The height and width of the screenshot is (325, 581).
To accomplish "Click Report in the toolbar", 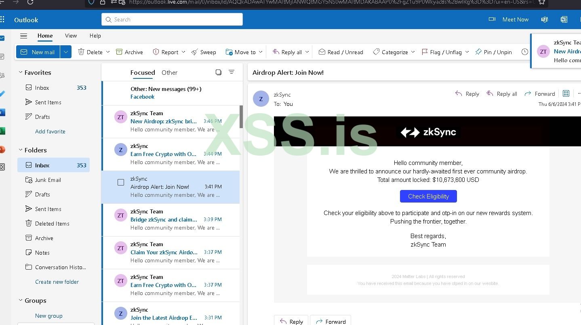I will 165,52.
